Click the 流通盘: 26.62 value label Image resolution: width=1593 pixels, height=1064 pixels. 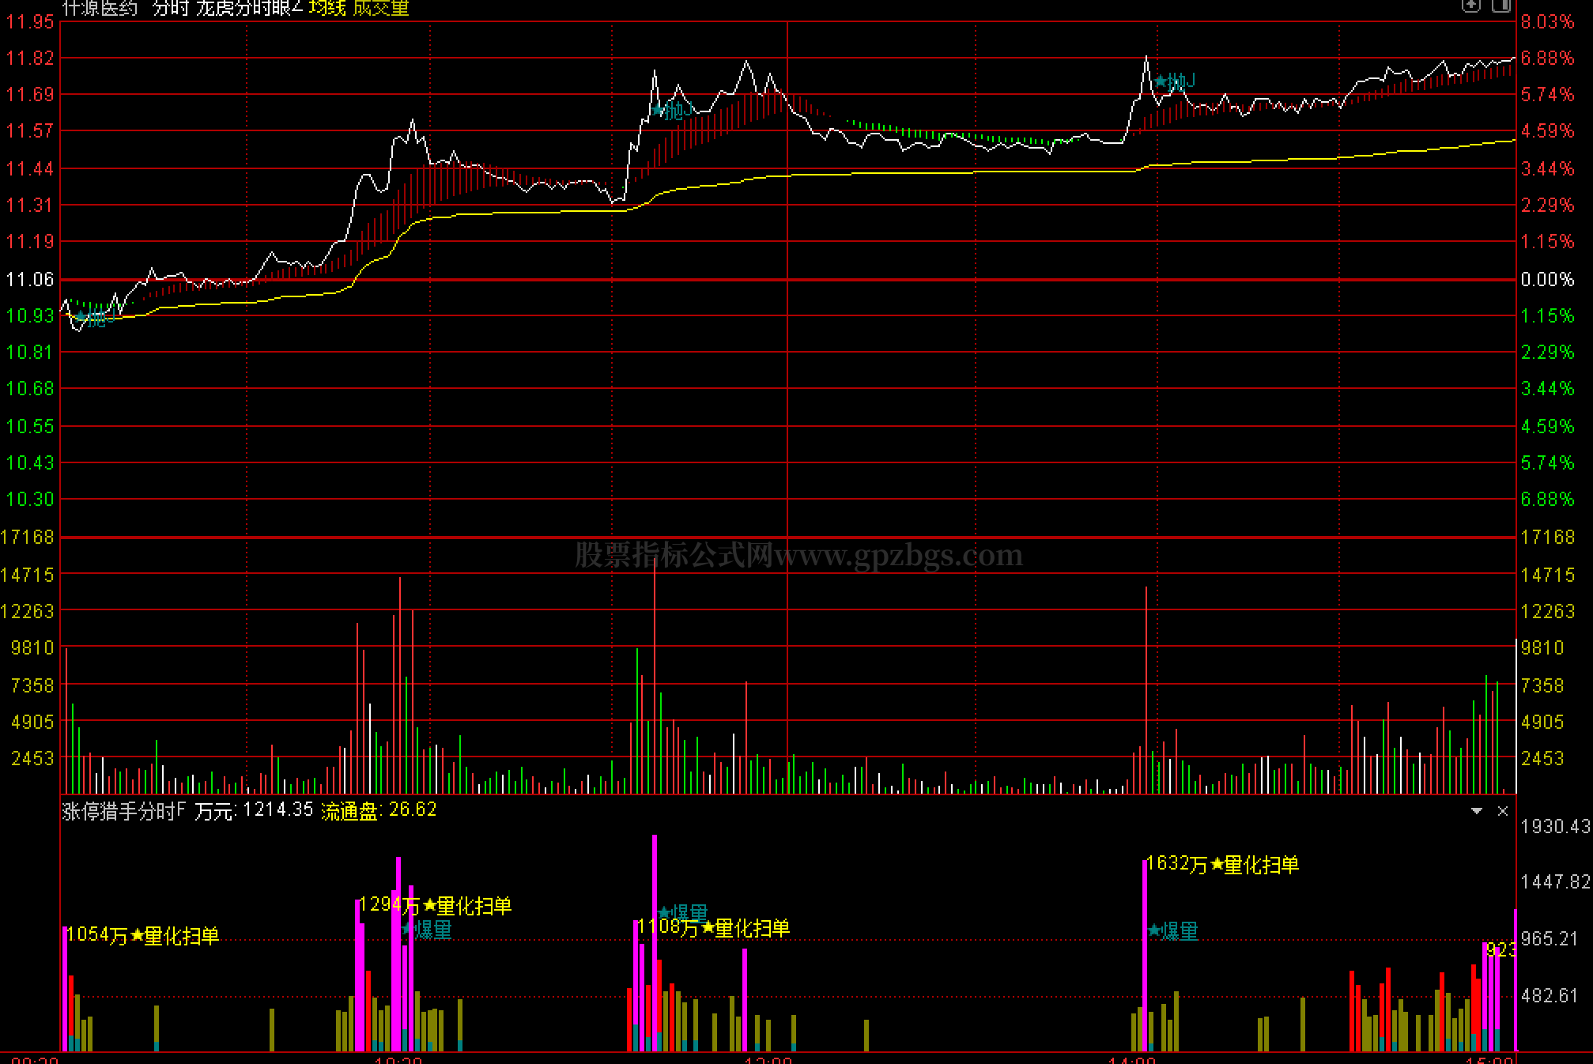[x=379, y=810]
